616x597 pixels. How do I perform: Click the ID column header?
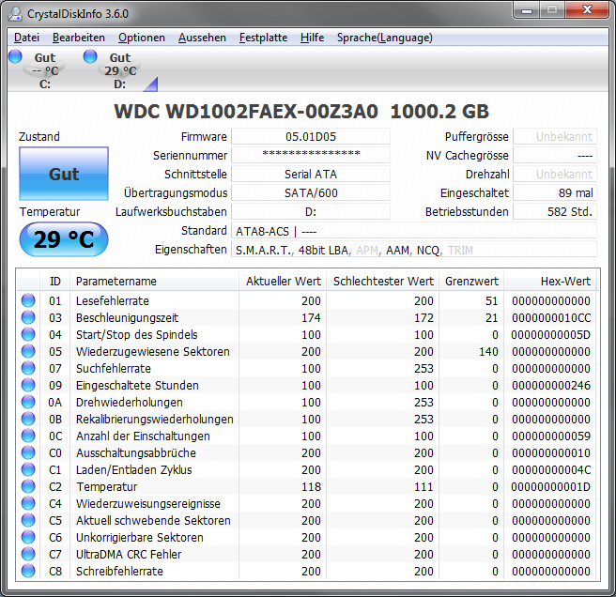tap(55, 282)
